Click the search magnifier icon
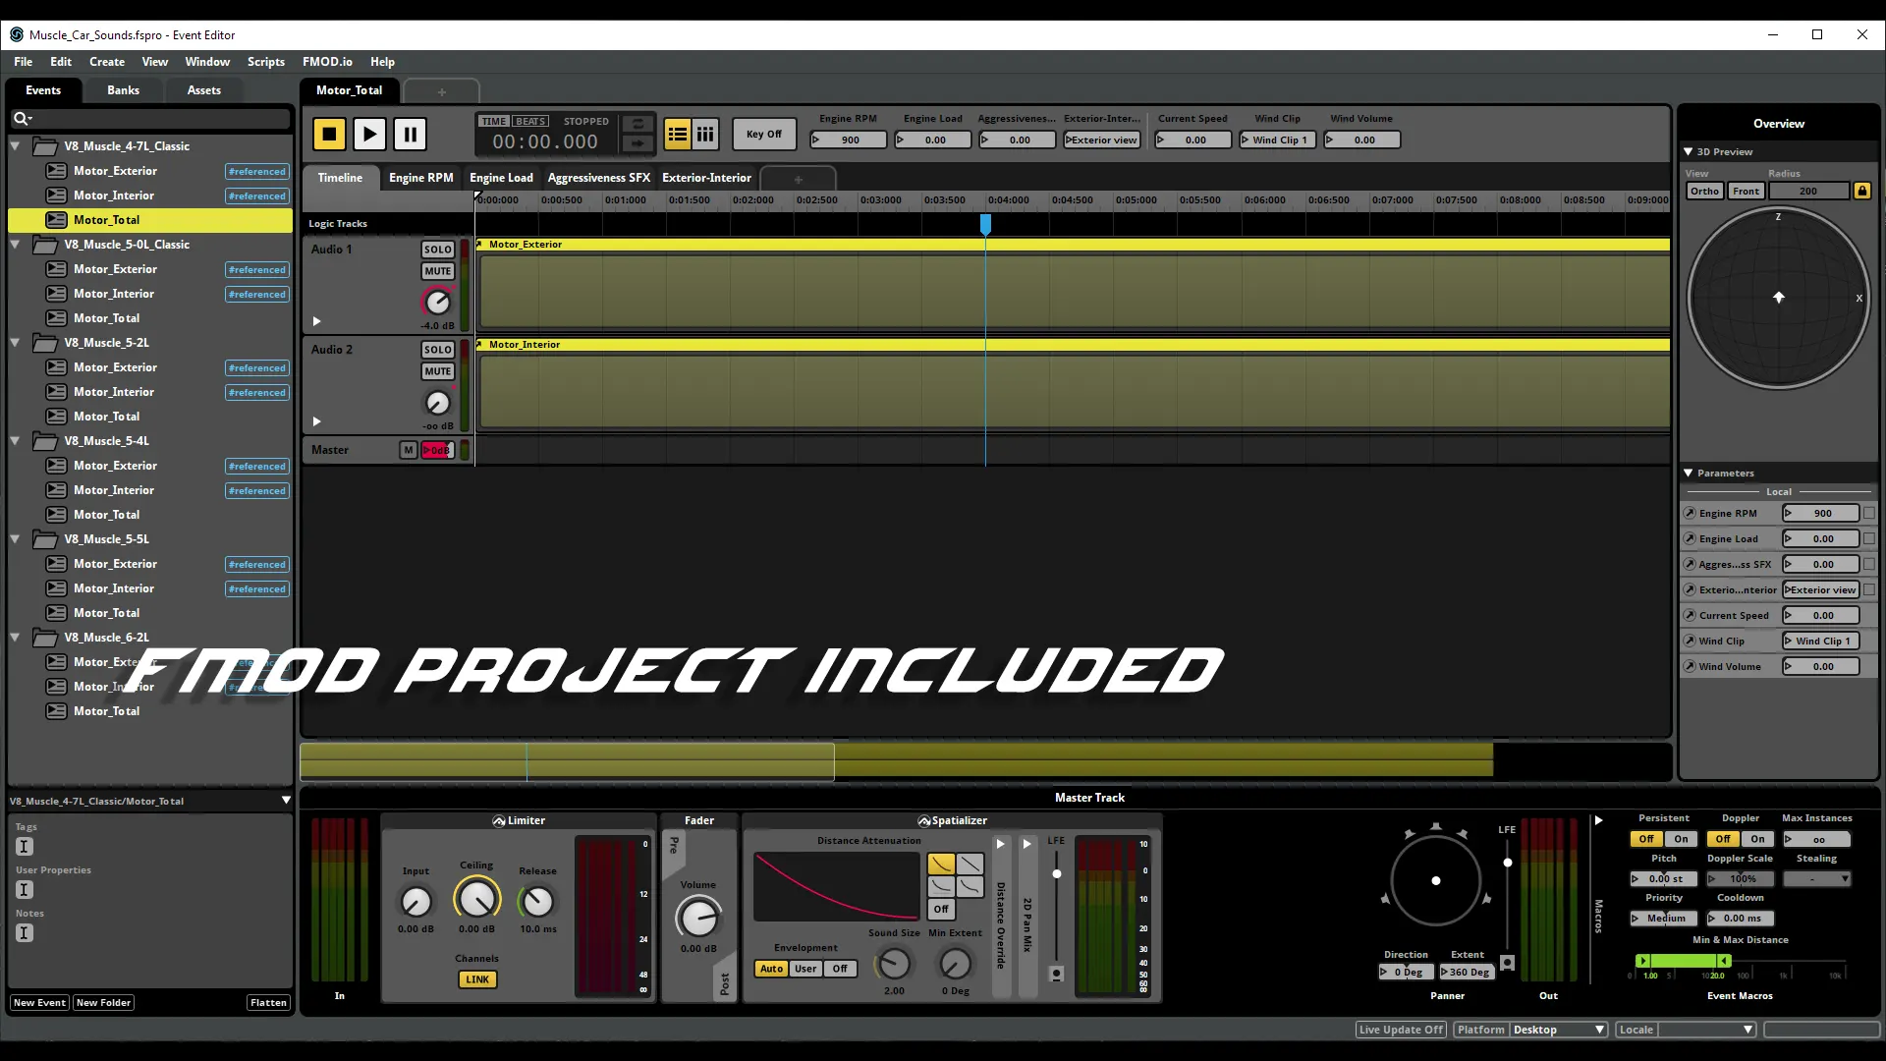 coord(21,119)
